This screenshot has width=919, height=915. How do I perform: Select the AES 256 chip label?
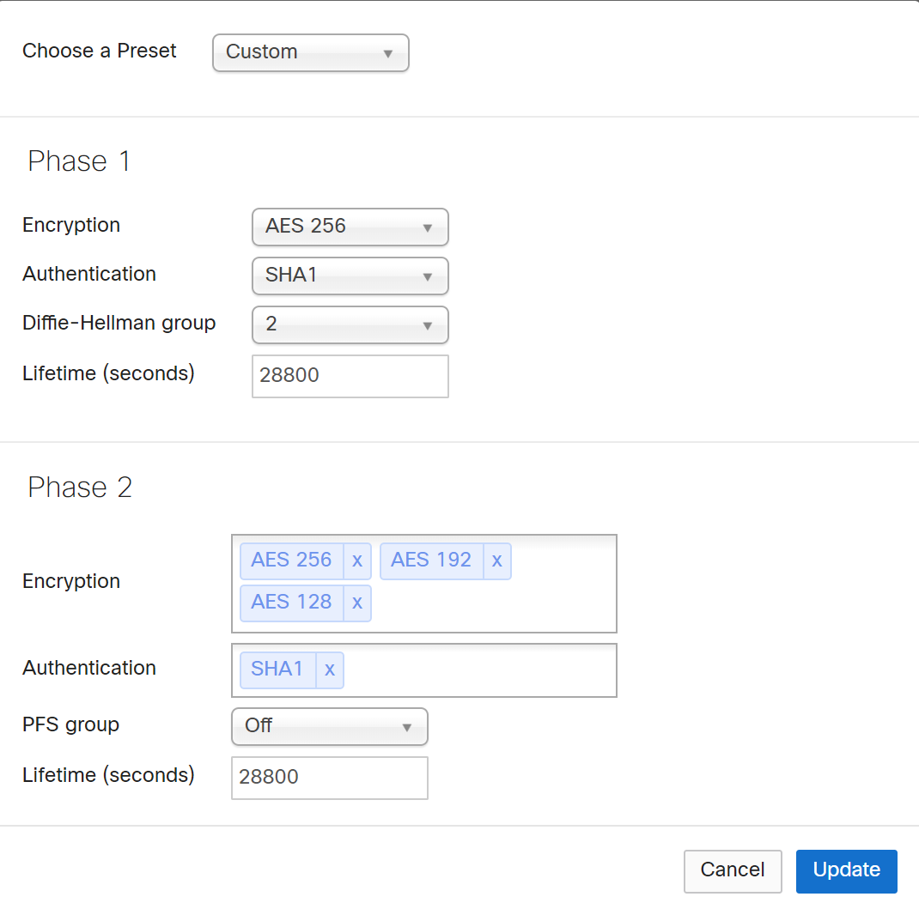(289, 560)
